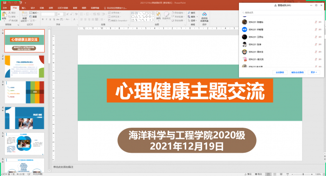Click the Mute All button
This screenshot has height=176, width=326.
pos(280,72)
